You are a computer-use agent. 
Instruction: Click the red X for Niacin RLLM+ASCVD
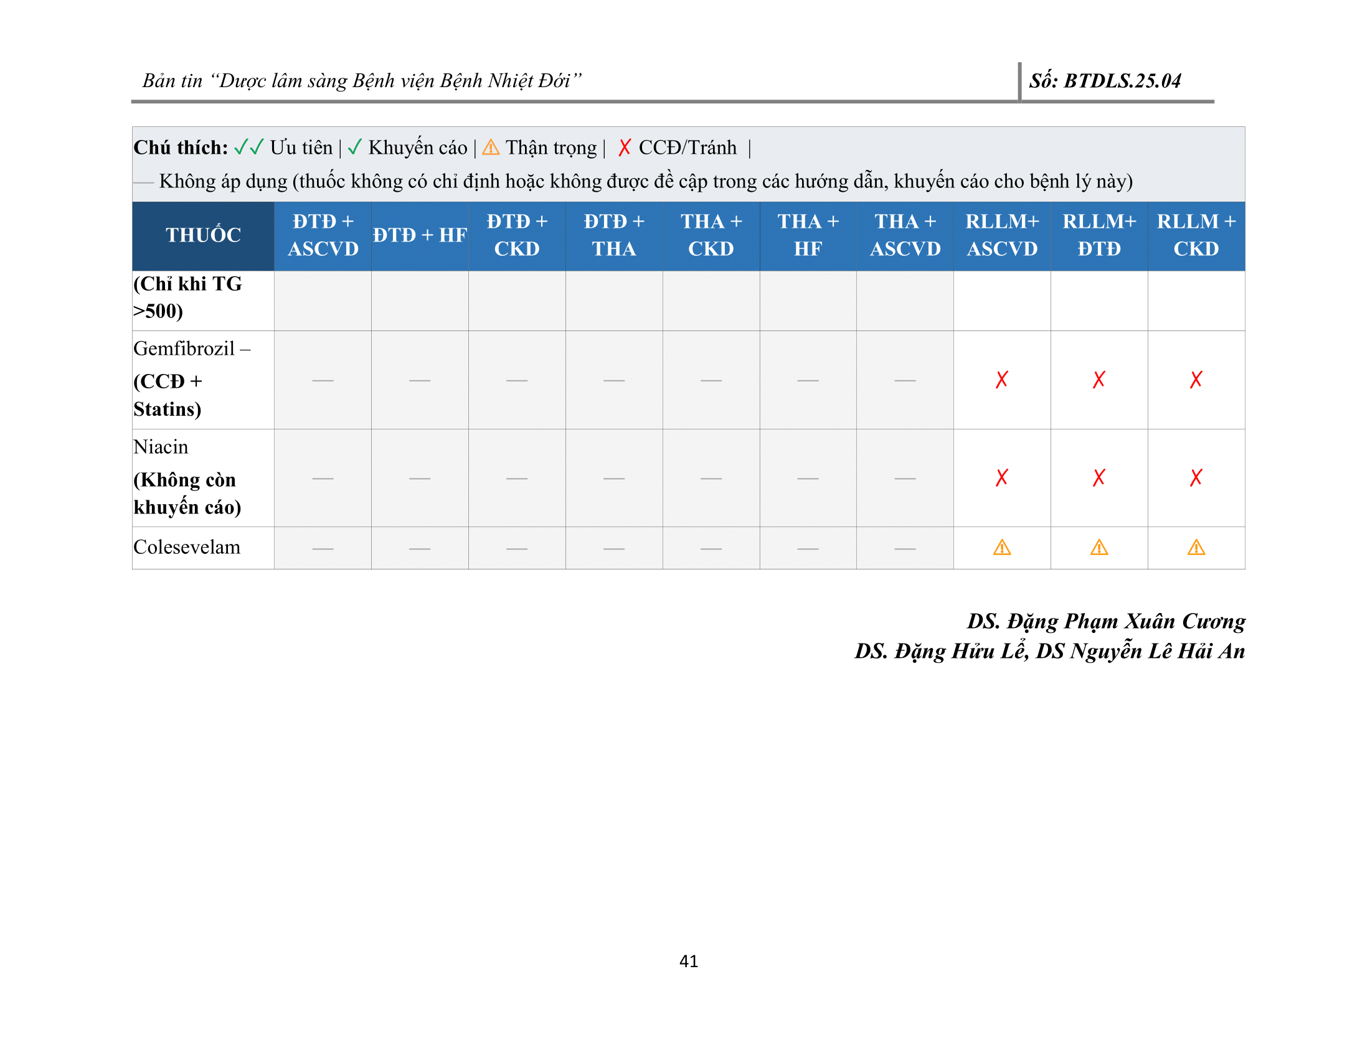(x=1002, y=477)
